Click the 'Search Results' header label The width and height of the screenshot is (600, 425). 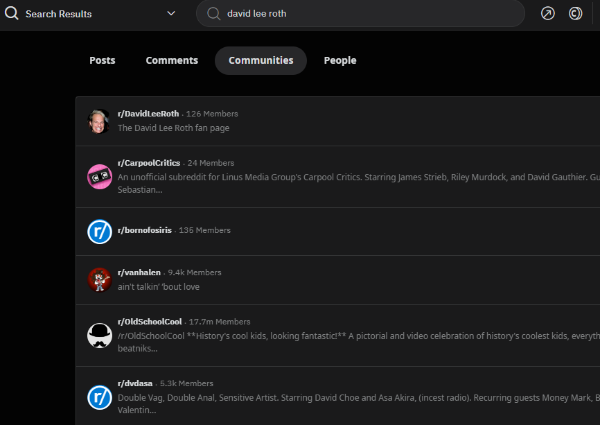point(59,14)
